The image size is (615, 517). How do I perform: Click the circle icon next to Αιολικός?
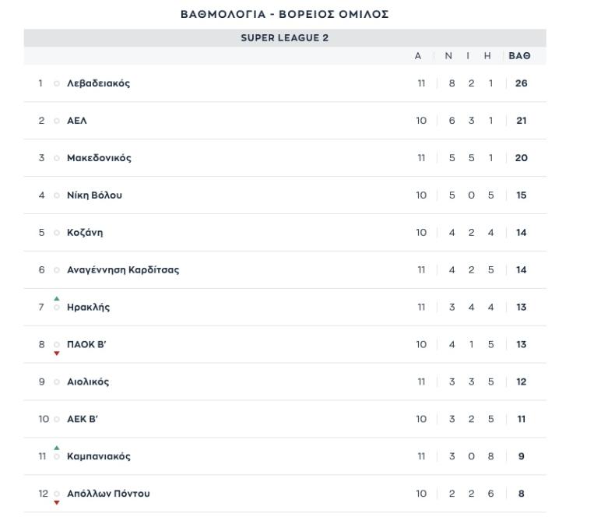click(x=57, y=382)
